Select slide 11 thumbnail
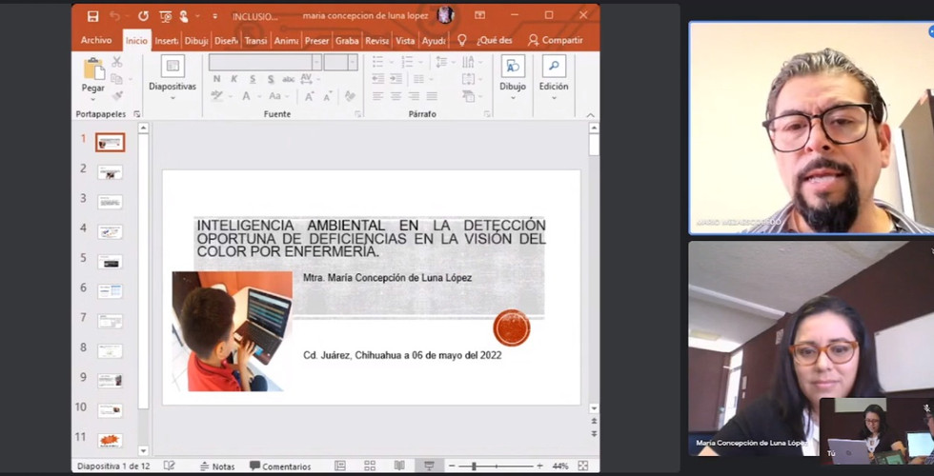 (x=111, y=440)
